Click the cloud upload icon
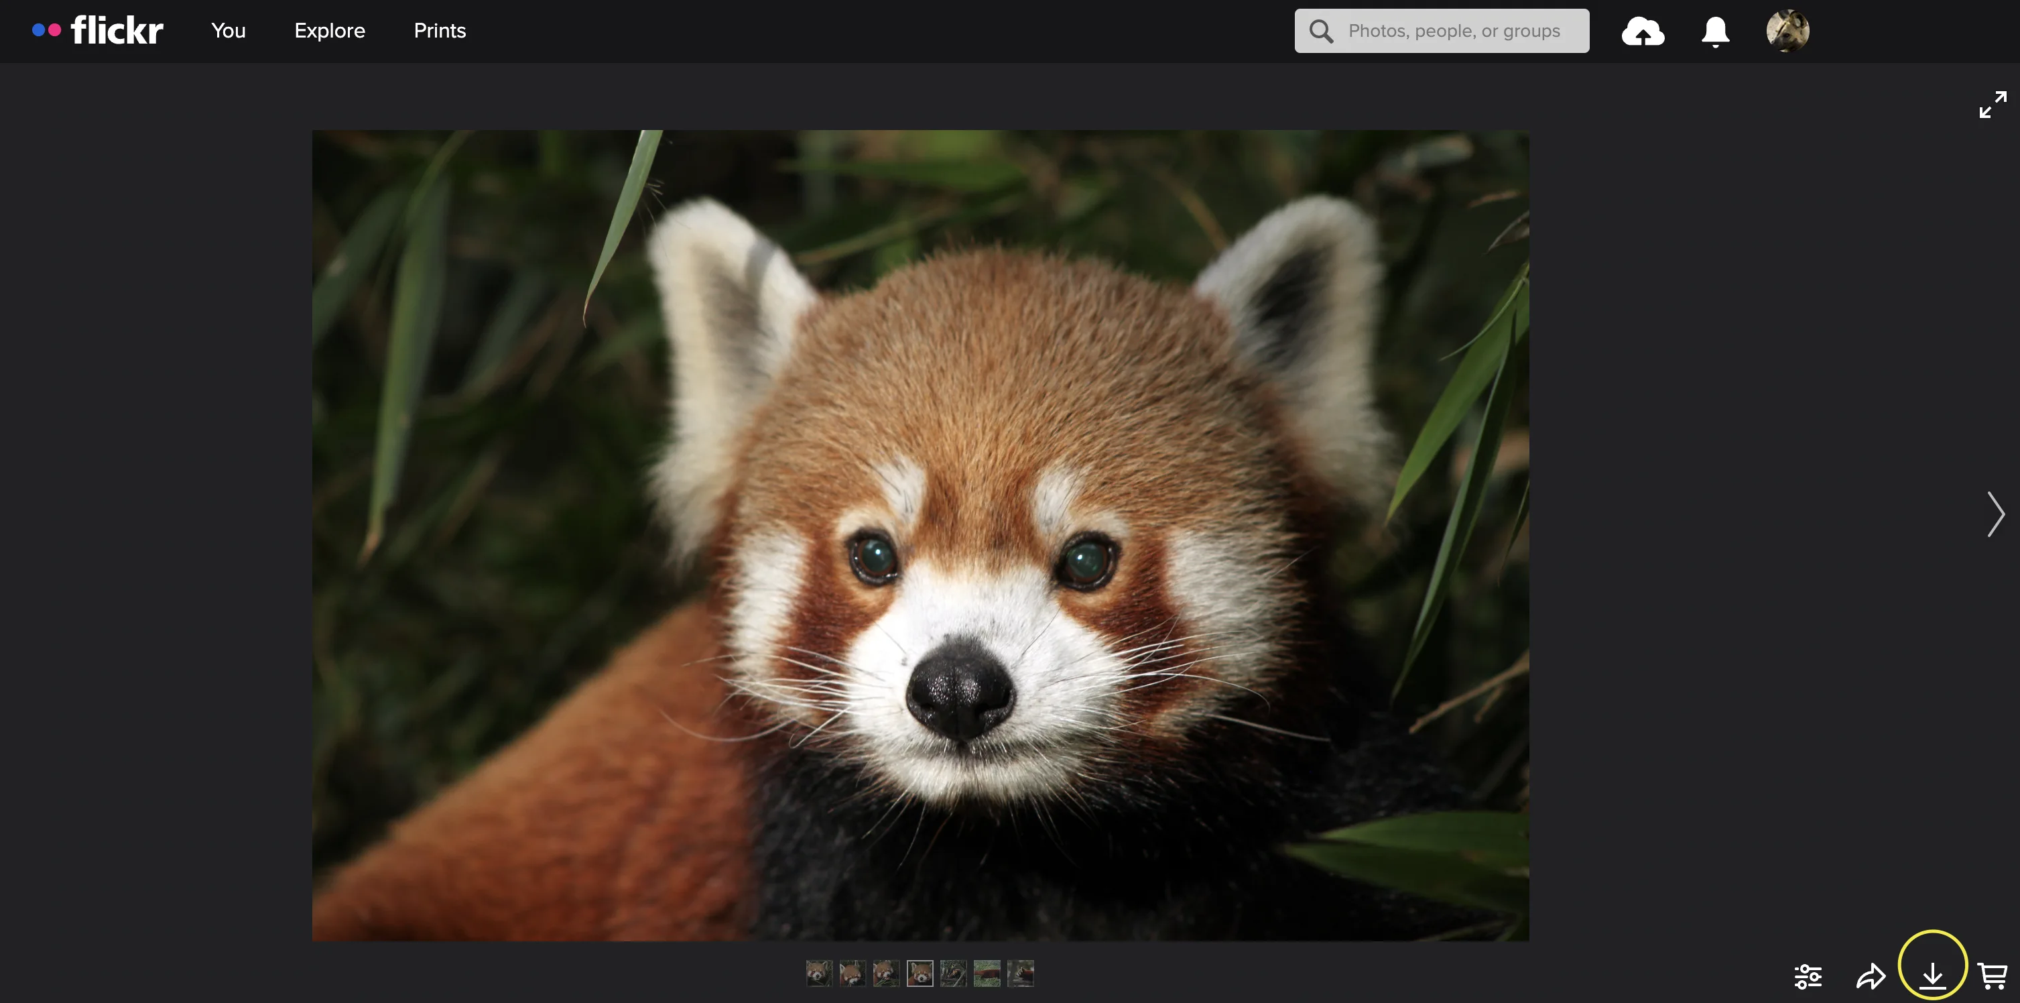 pos(1642,32)
